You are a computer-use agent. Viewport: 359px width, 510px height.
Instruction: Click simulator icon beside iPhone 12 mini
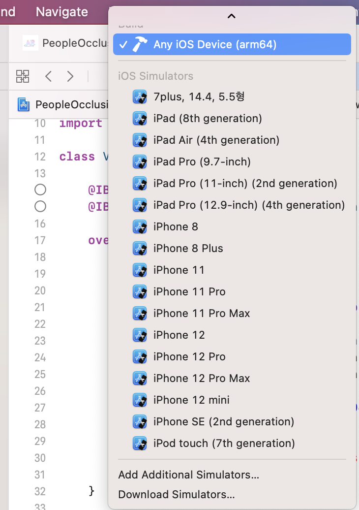(x=140, y=400)
